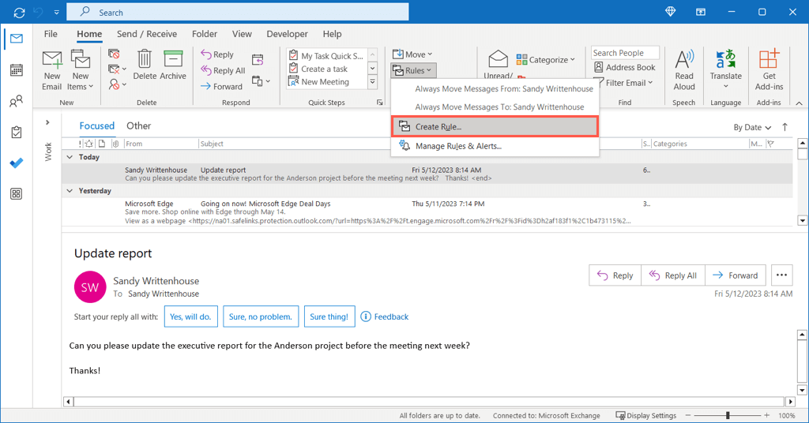This screenshot has width=809, height=423.
Task: Open the Mail view in sidebar
Action: pos(17,39)
